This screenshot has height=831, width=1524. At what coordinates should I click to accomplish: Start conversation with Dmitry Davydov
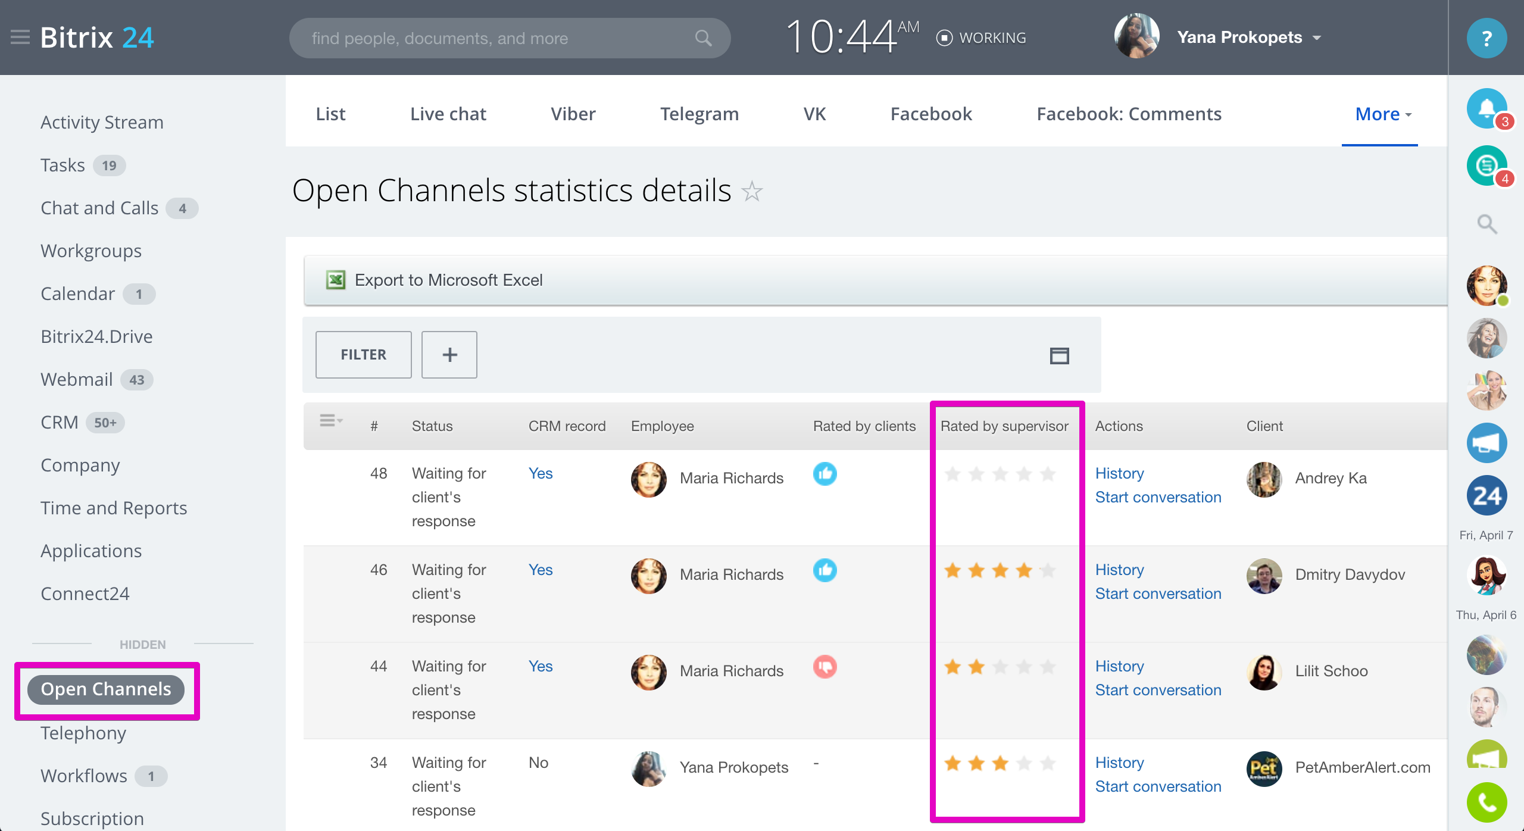[x=1158, y=593]
